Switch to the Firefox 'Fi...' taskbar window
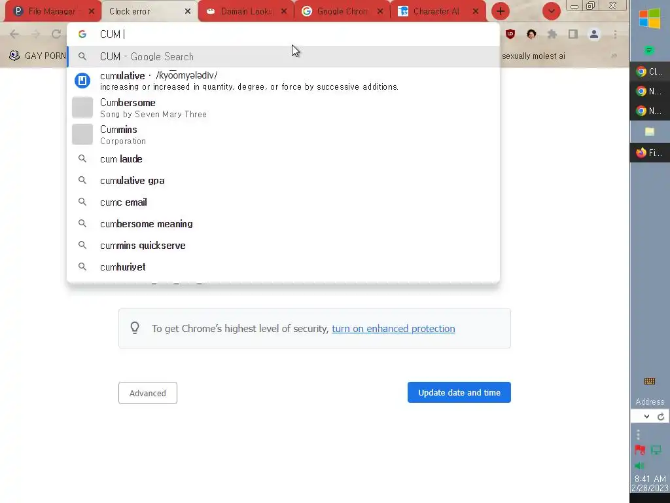 (650, 153)
